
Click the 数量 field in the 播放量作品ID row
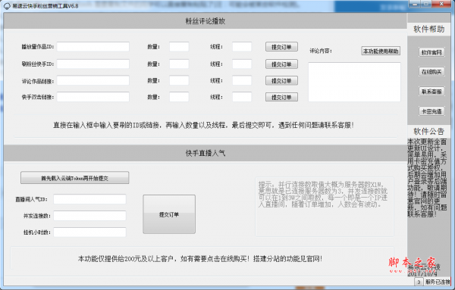point(179,47)
